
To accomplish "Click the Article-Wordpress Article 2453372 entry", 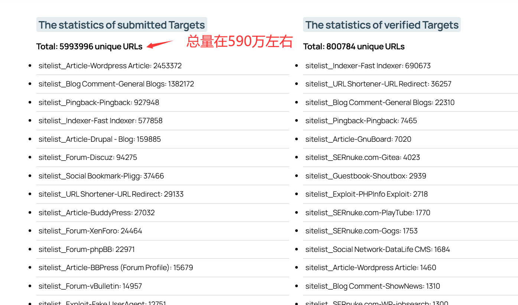I will click(110, 66).
